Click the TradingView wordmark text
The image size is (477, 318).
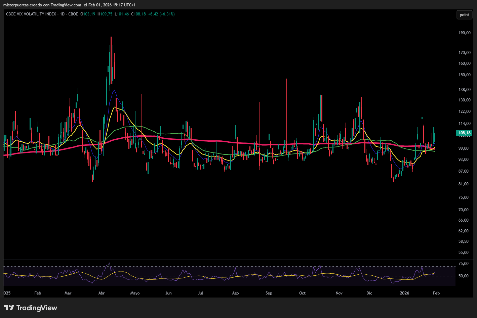[37, 308]
